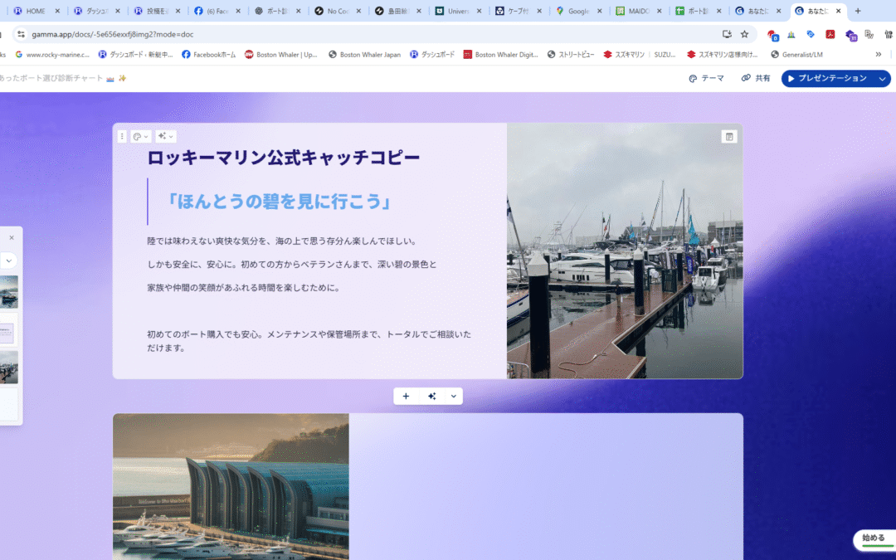
Task: Switch to the MAIDO browser tab
Action: 639,11
